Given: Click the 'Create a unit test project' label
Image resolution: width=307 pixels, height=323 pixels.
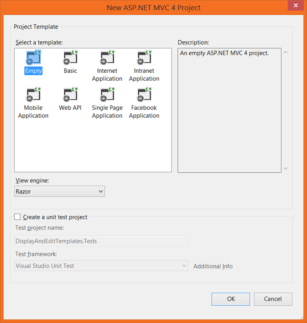Looking at the screenshot, I should point(55,217).
